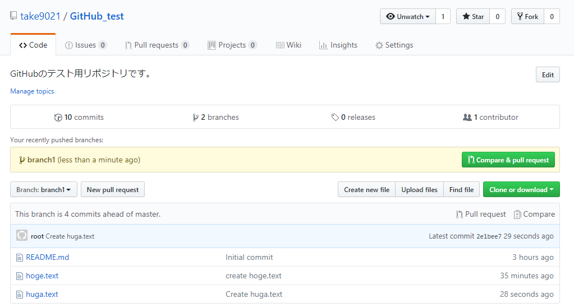Viewport: 574px width, 308px height.
Task: Open the Branch: branch1 selector
Action: coord(44,190)
